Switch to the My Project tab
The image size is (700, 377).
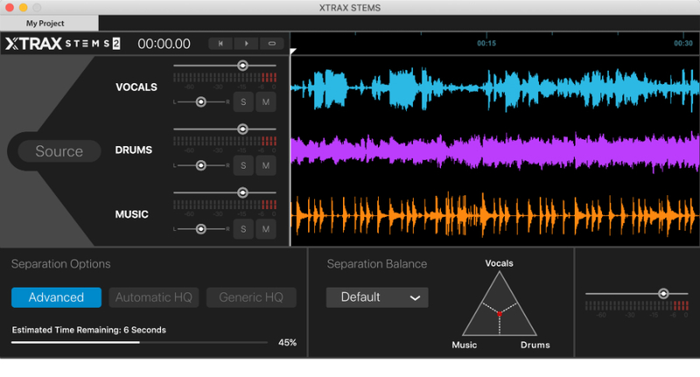tap(49, 23)
